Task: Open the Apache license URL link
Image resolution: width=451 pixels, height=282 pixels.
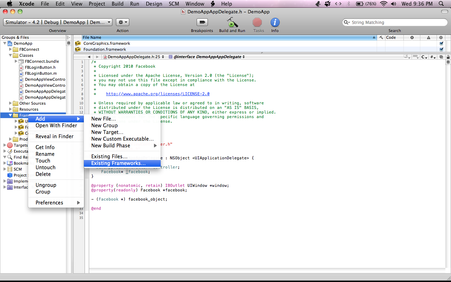Action: point(157,94)
